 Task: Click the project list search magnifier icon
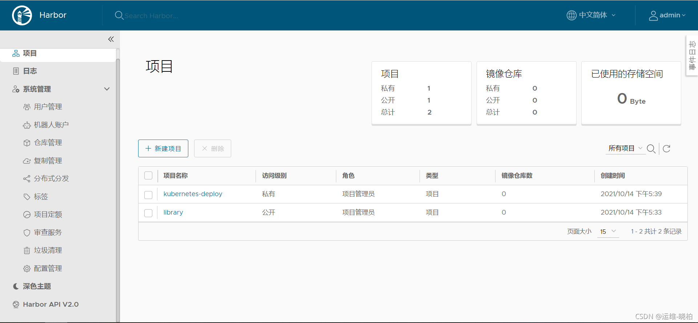click(x=651, y=149)
